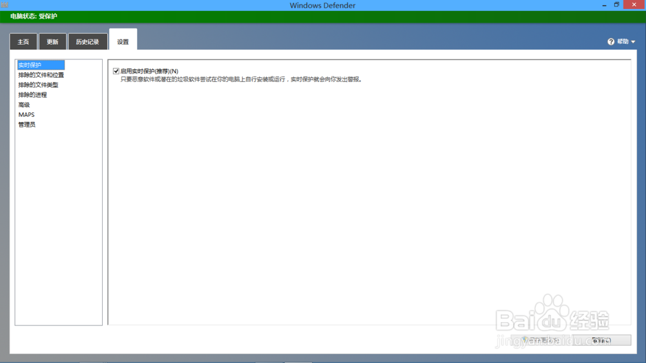Image resolution: width=646 pixels, height=363 pixels.
Task: Close the Windows Defender window
Action: pyautogui.click(x=634, y=5)
